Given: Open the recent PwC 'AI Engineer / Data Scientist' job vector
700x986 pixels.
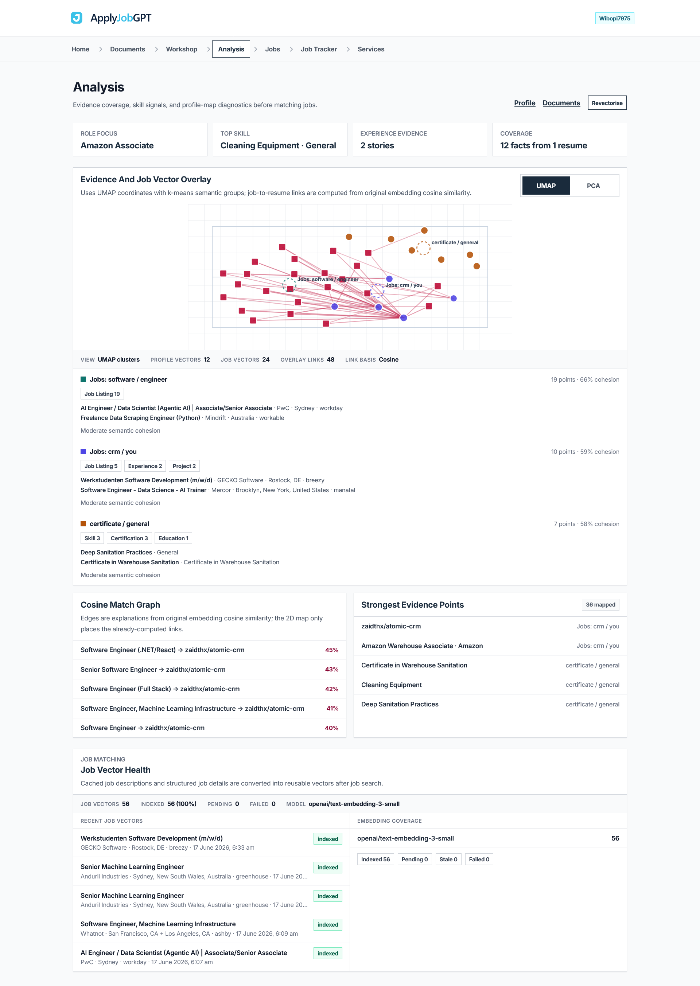Looking at the screenshot, I should (x=211, y=957).
